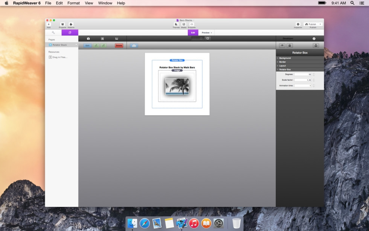Open the Snippets code icon
Image resolution: width=369 pixels, height=231 pixels.
192,24
